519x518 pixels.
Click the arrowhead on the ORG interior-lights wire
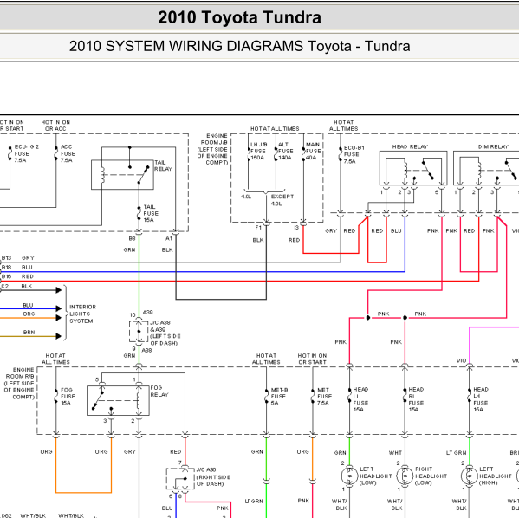[59, 318]
